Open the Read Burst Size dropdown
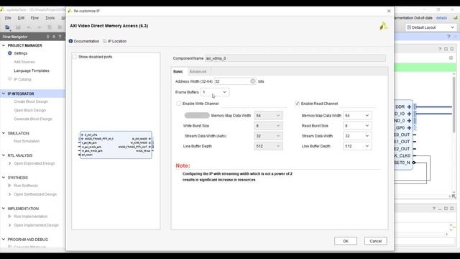This screenshot has width=460, height=259. click(x=357, y=126)
